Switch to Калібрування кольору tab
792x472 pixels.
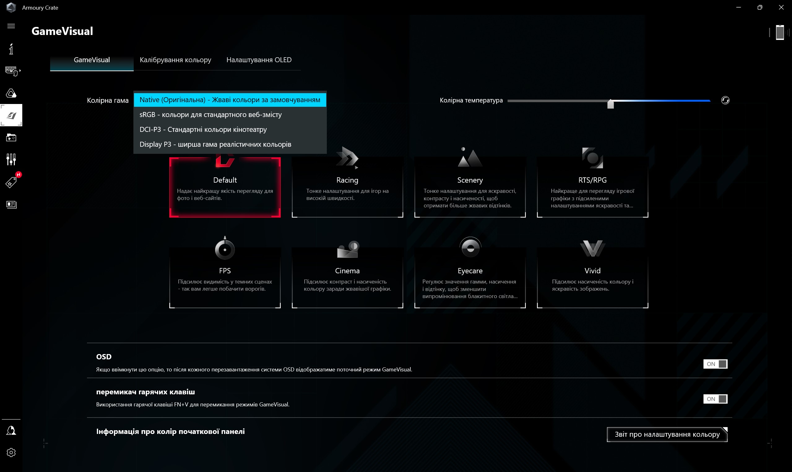pos(175,60)
